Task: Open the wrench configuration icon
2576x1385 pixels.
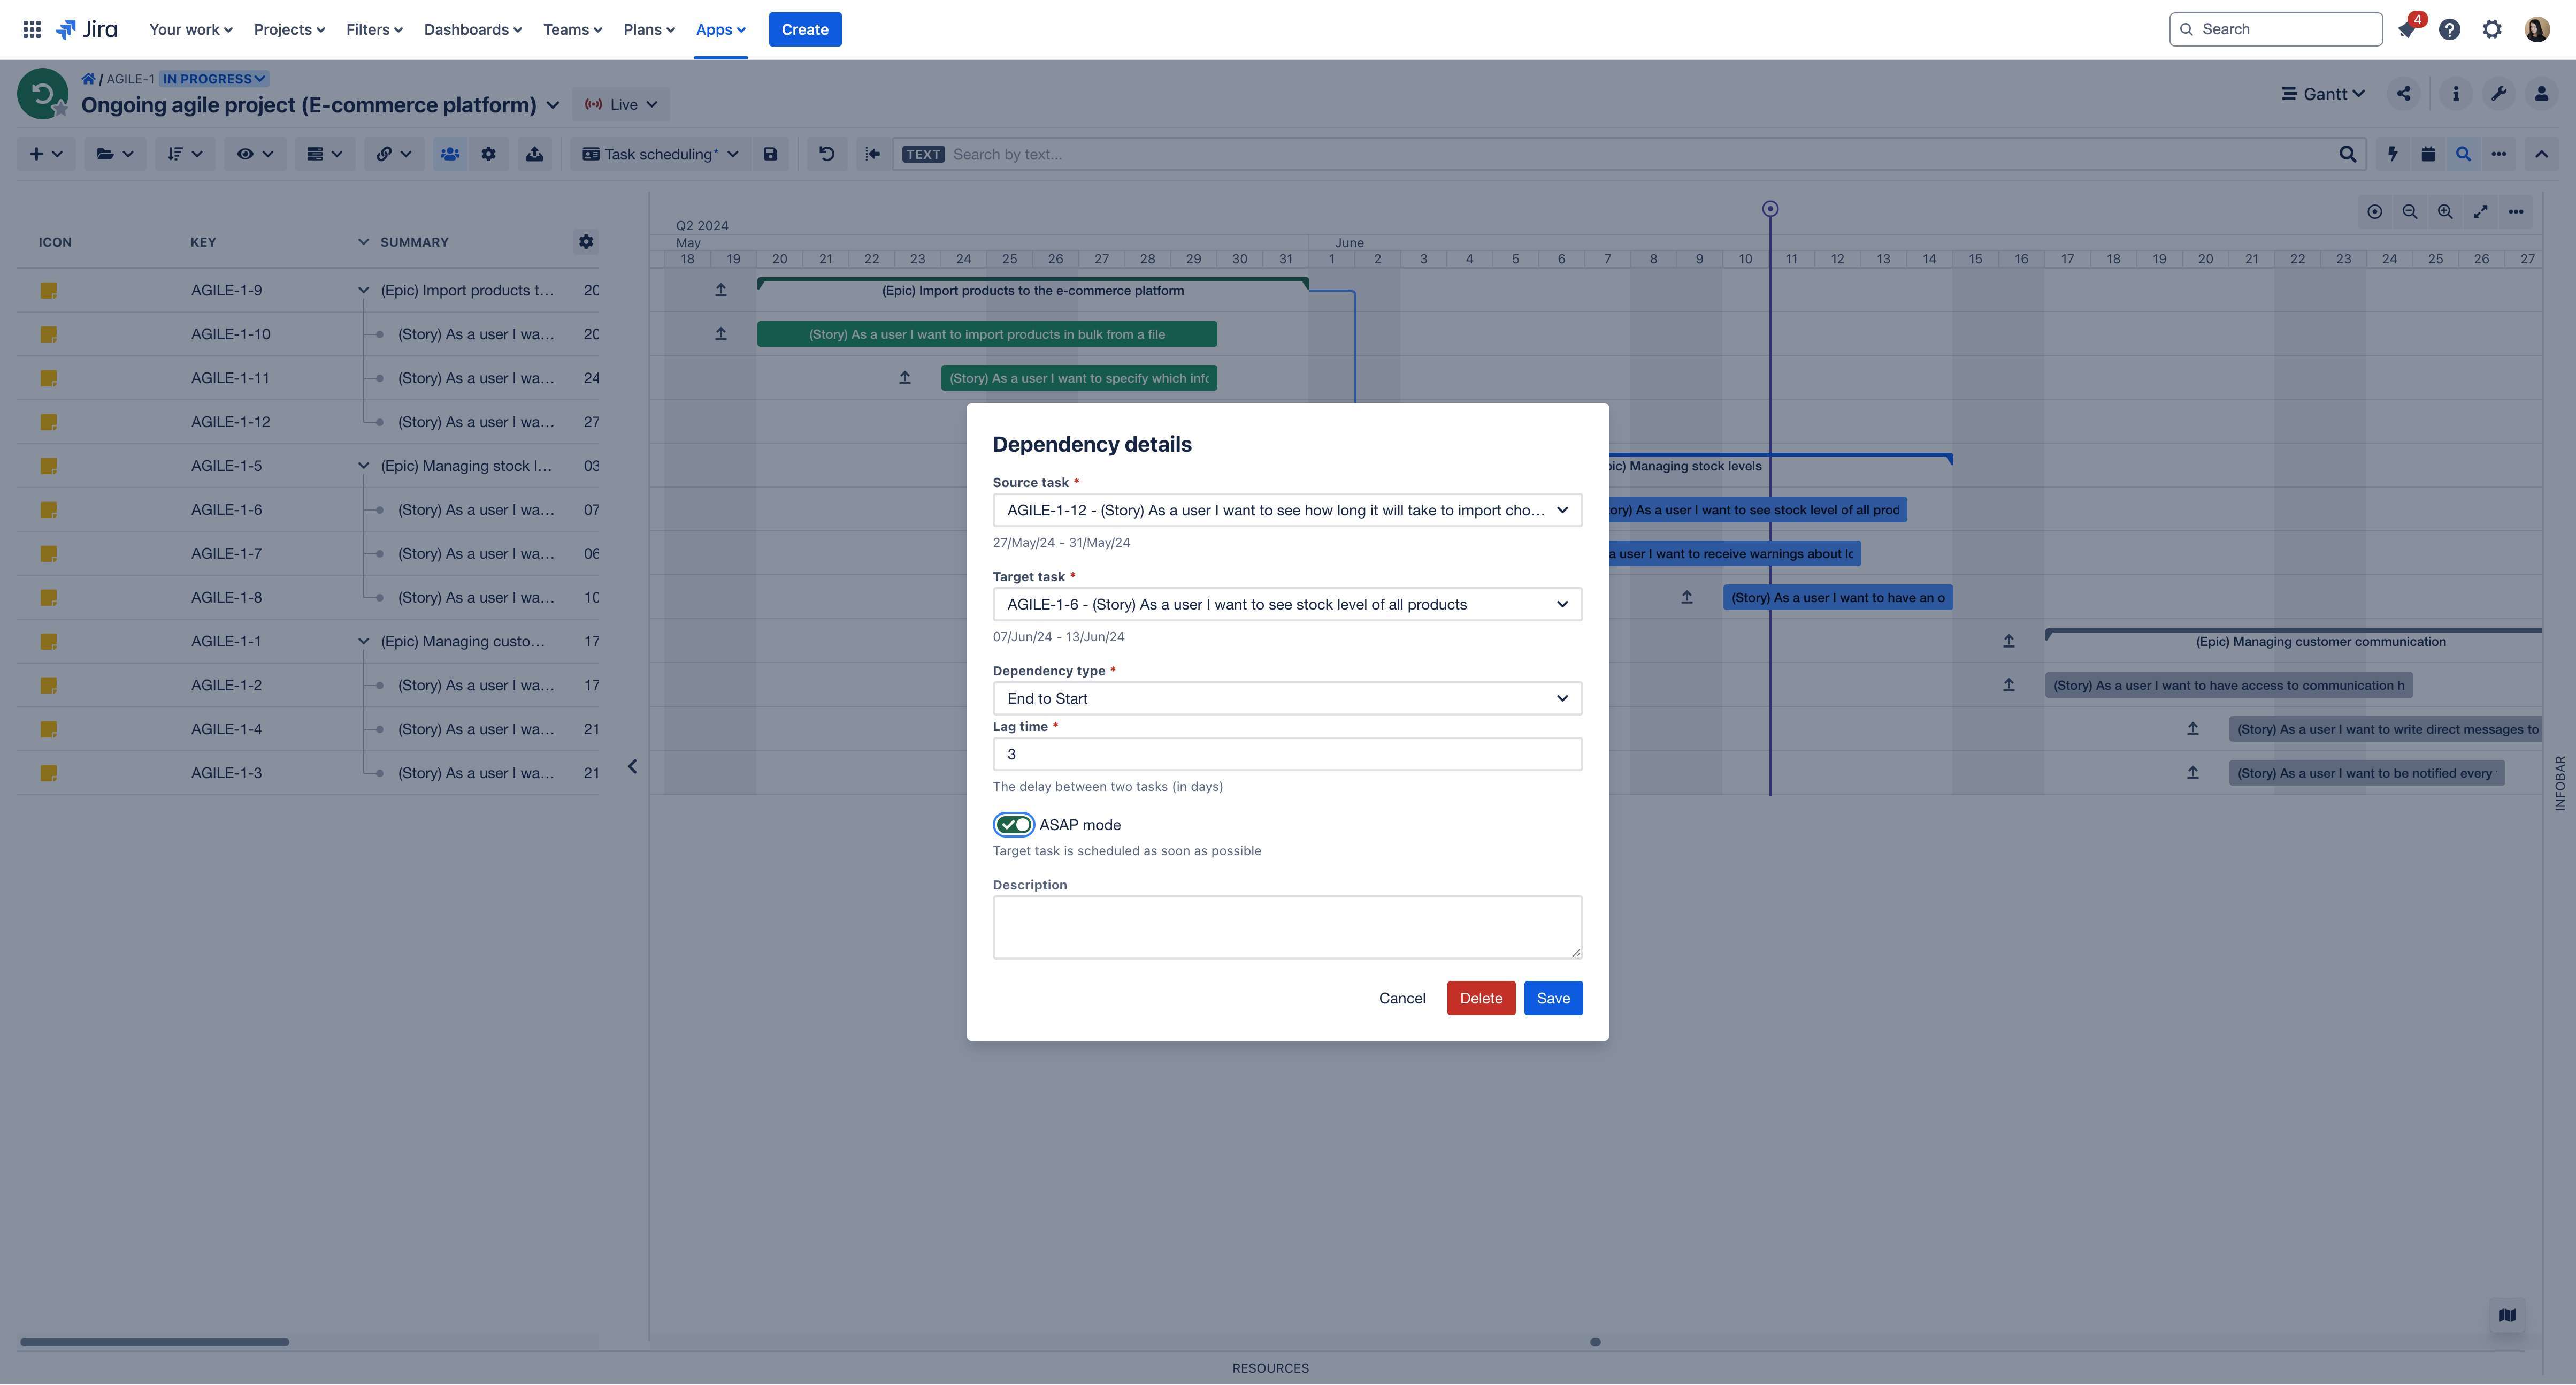Action: pyautogui.click(x=2498, y=93)
